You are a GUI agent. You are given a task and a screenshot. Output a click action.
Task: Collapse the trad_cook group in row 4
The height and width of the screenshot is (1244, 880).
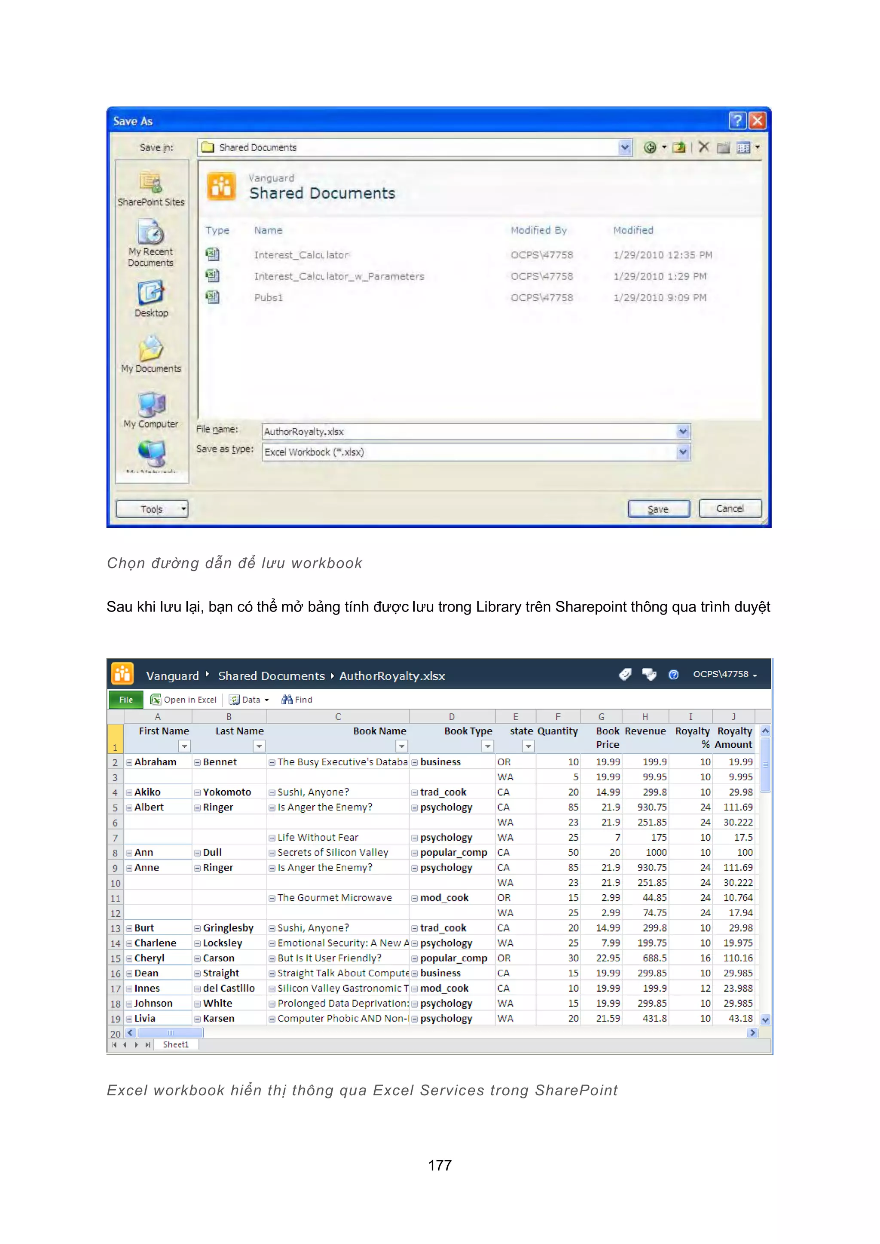tap(415, 793)
